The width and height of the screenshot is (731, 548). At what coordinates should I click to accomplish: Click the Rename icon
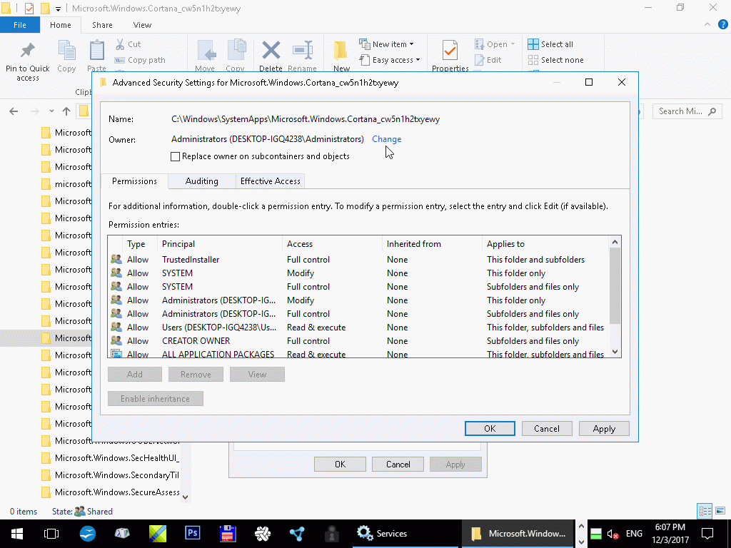302,51
